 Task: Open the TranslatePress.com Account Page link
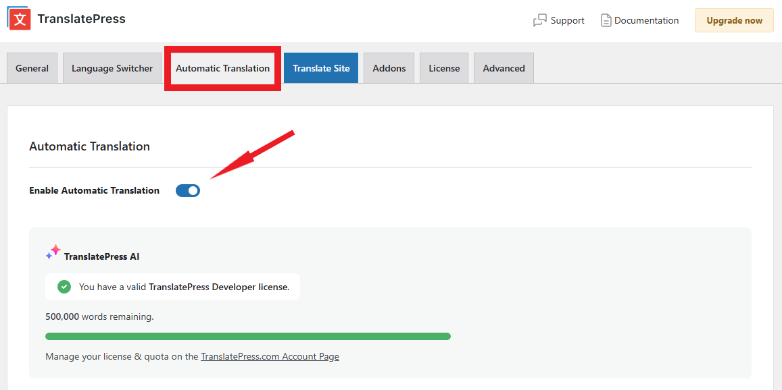click(x=270, y=356)
